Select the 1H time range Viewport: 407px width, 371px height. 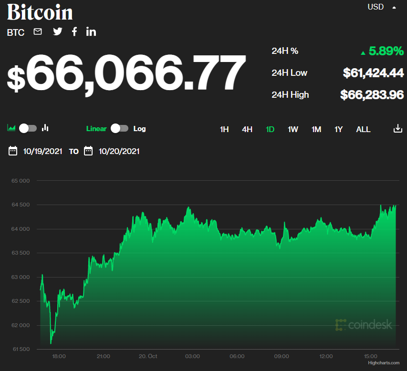click(x=224, y=129)
